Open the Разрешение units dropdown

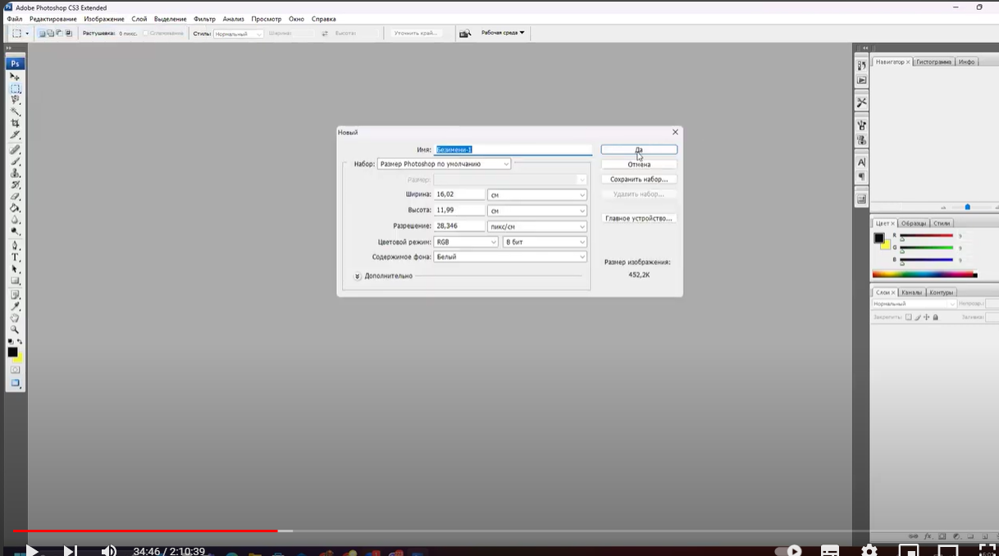point(537,226)
